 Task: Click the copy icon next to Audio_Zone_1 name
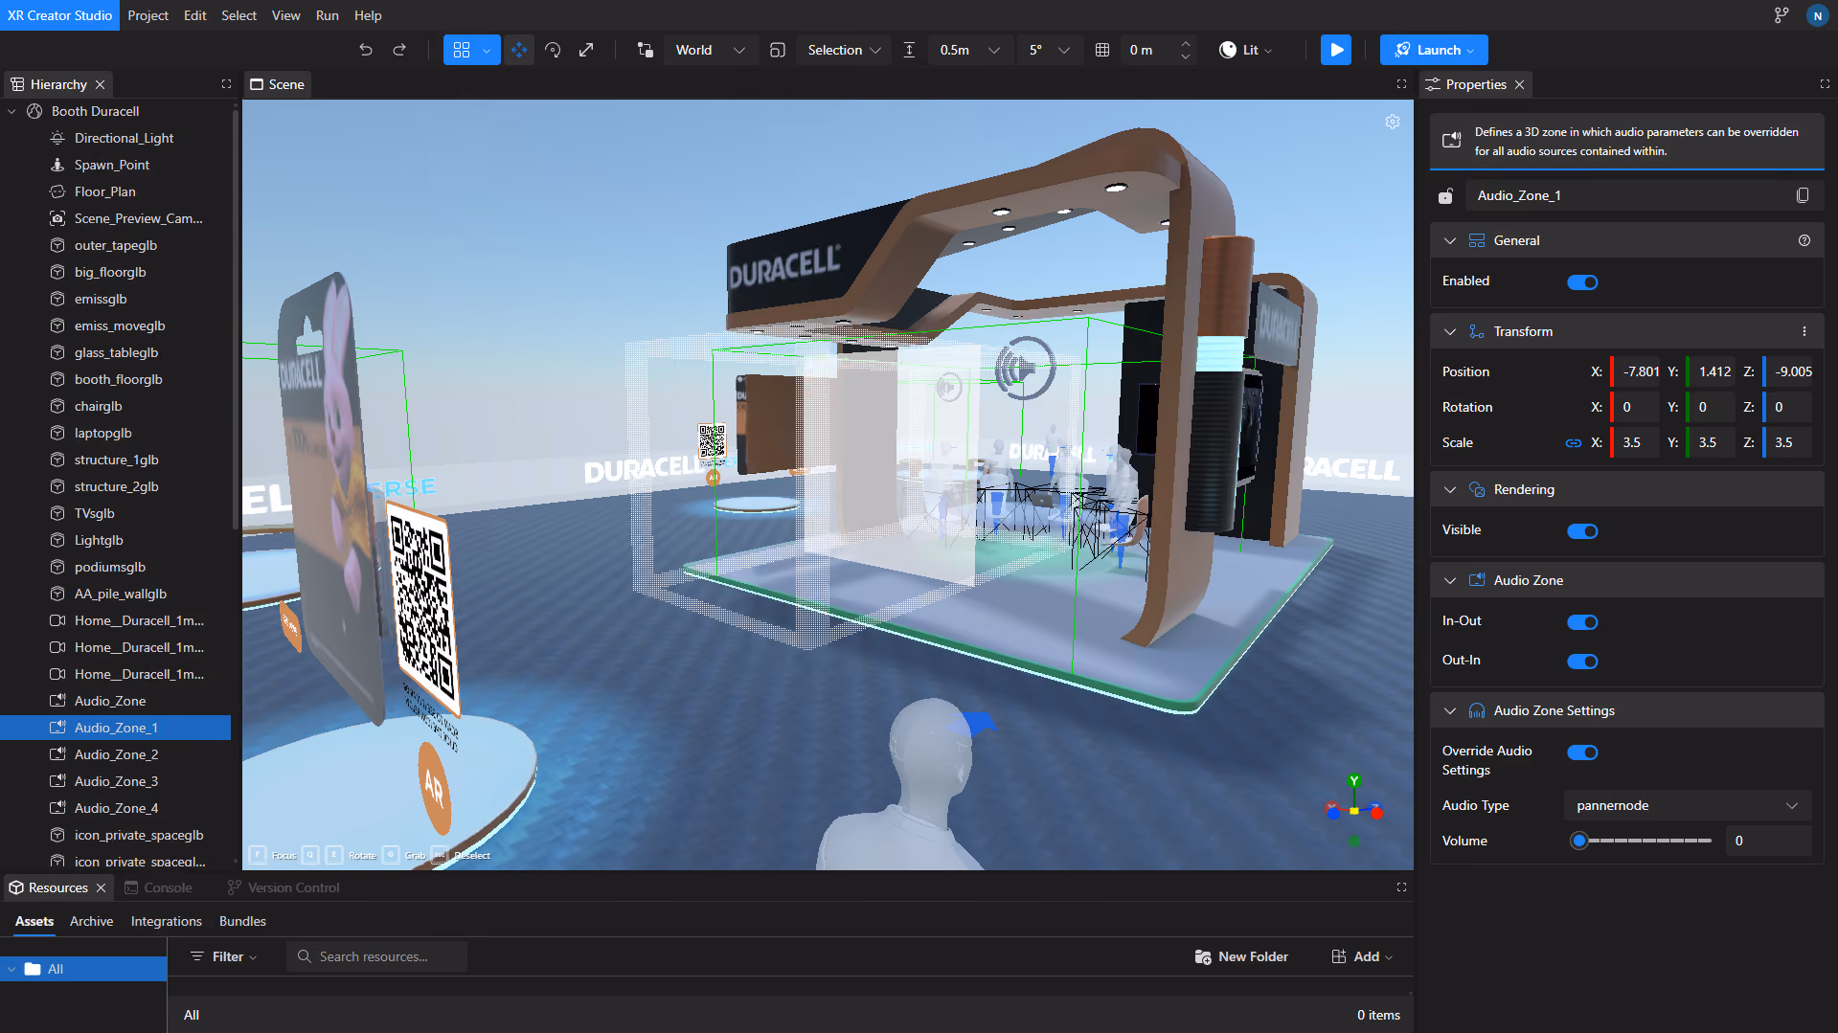tap(1803, 195)
